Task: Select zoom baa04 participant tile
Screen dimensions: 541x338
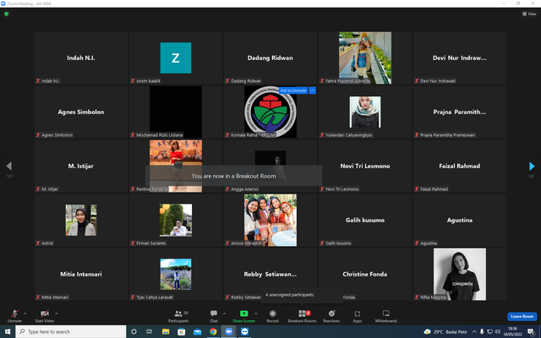Action: click(x=176, y=58)
